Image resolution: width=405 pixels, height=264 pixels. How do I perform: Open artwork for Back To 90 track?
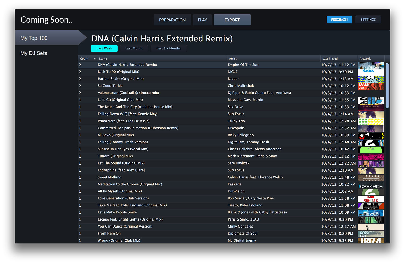pos(371,72)
